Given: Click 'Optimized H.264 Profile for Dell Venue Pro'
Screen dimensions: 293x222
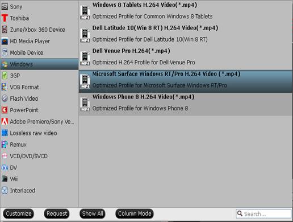Looking at the screenshot, I should (144, 63).
